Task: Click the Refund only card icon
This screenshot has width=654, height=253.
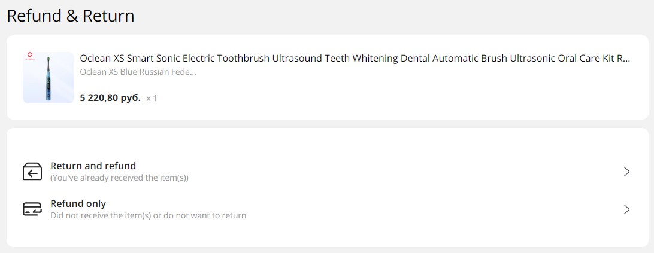Action: (x=32, y=209)
